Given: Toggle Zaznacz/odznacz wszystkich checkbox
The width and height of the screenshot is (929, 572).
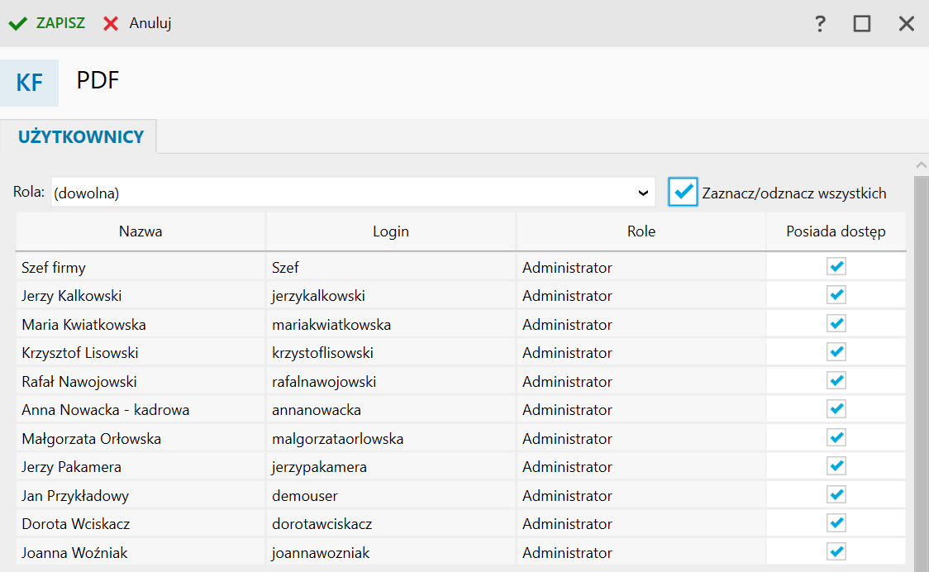Looking at the screenshot, I should click(684, 192).
